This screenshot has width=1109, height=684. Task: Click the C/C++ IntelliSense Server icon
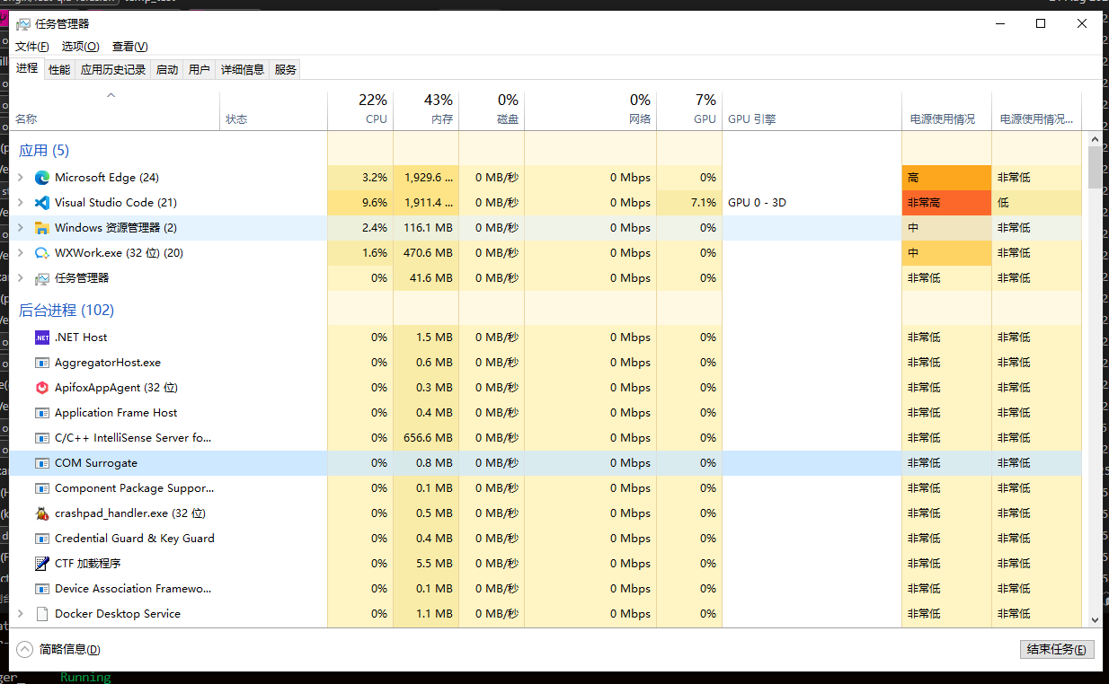[x=41, y=438]
